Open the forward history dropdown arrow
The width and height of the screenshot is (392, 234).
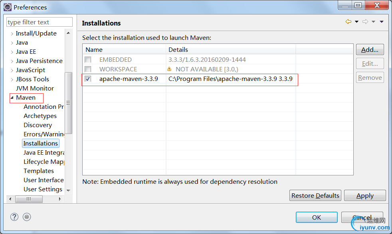pos(374,22)
